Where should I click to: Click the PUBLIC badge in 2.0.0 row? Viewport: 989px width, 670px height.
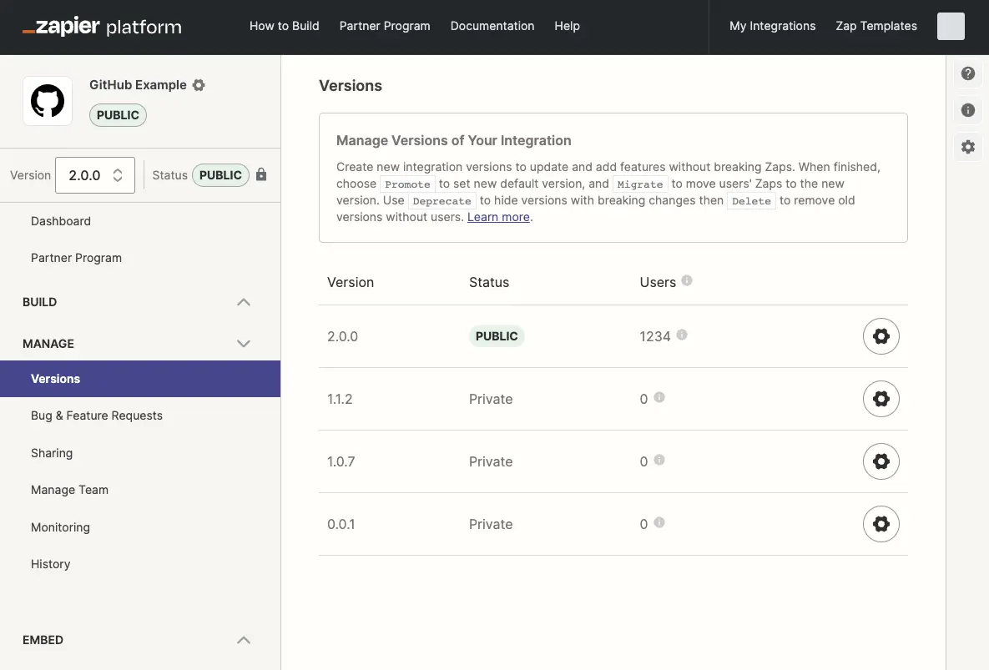pos(497,336)
